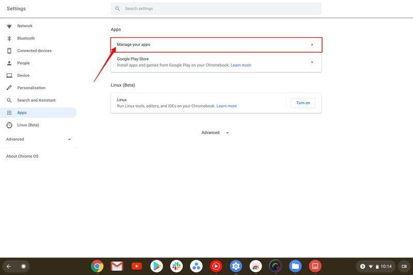This screenshot has height=275, width=413.
Task: Expand Advanced at bottom of main page
Action: (x=215, y=133)
